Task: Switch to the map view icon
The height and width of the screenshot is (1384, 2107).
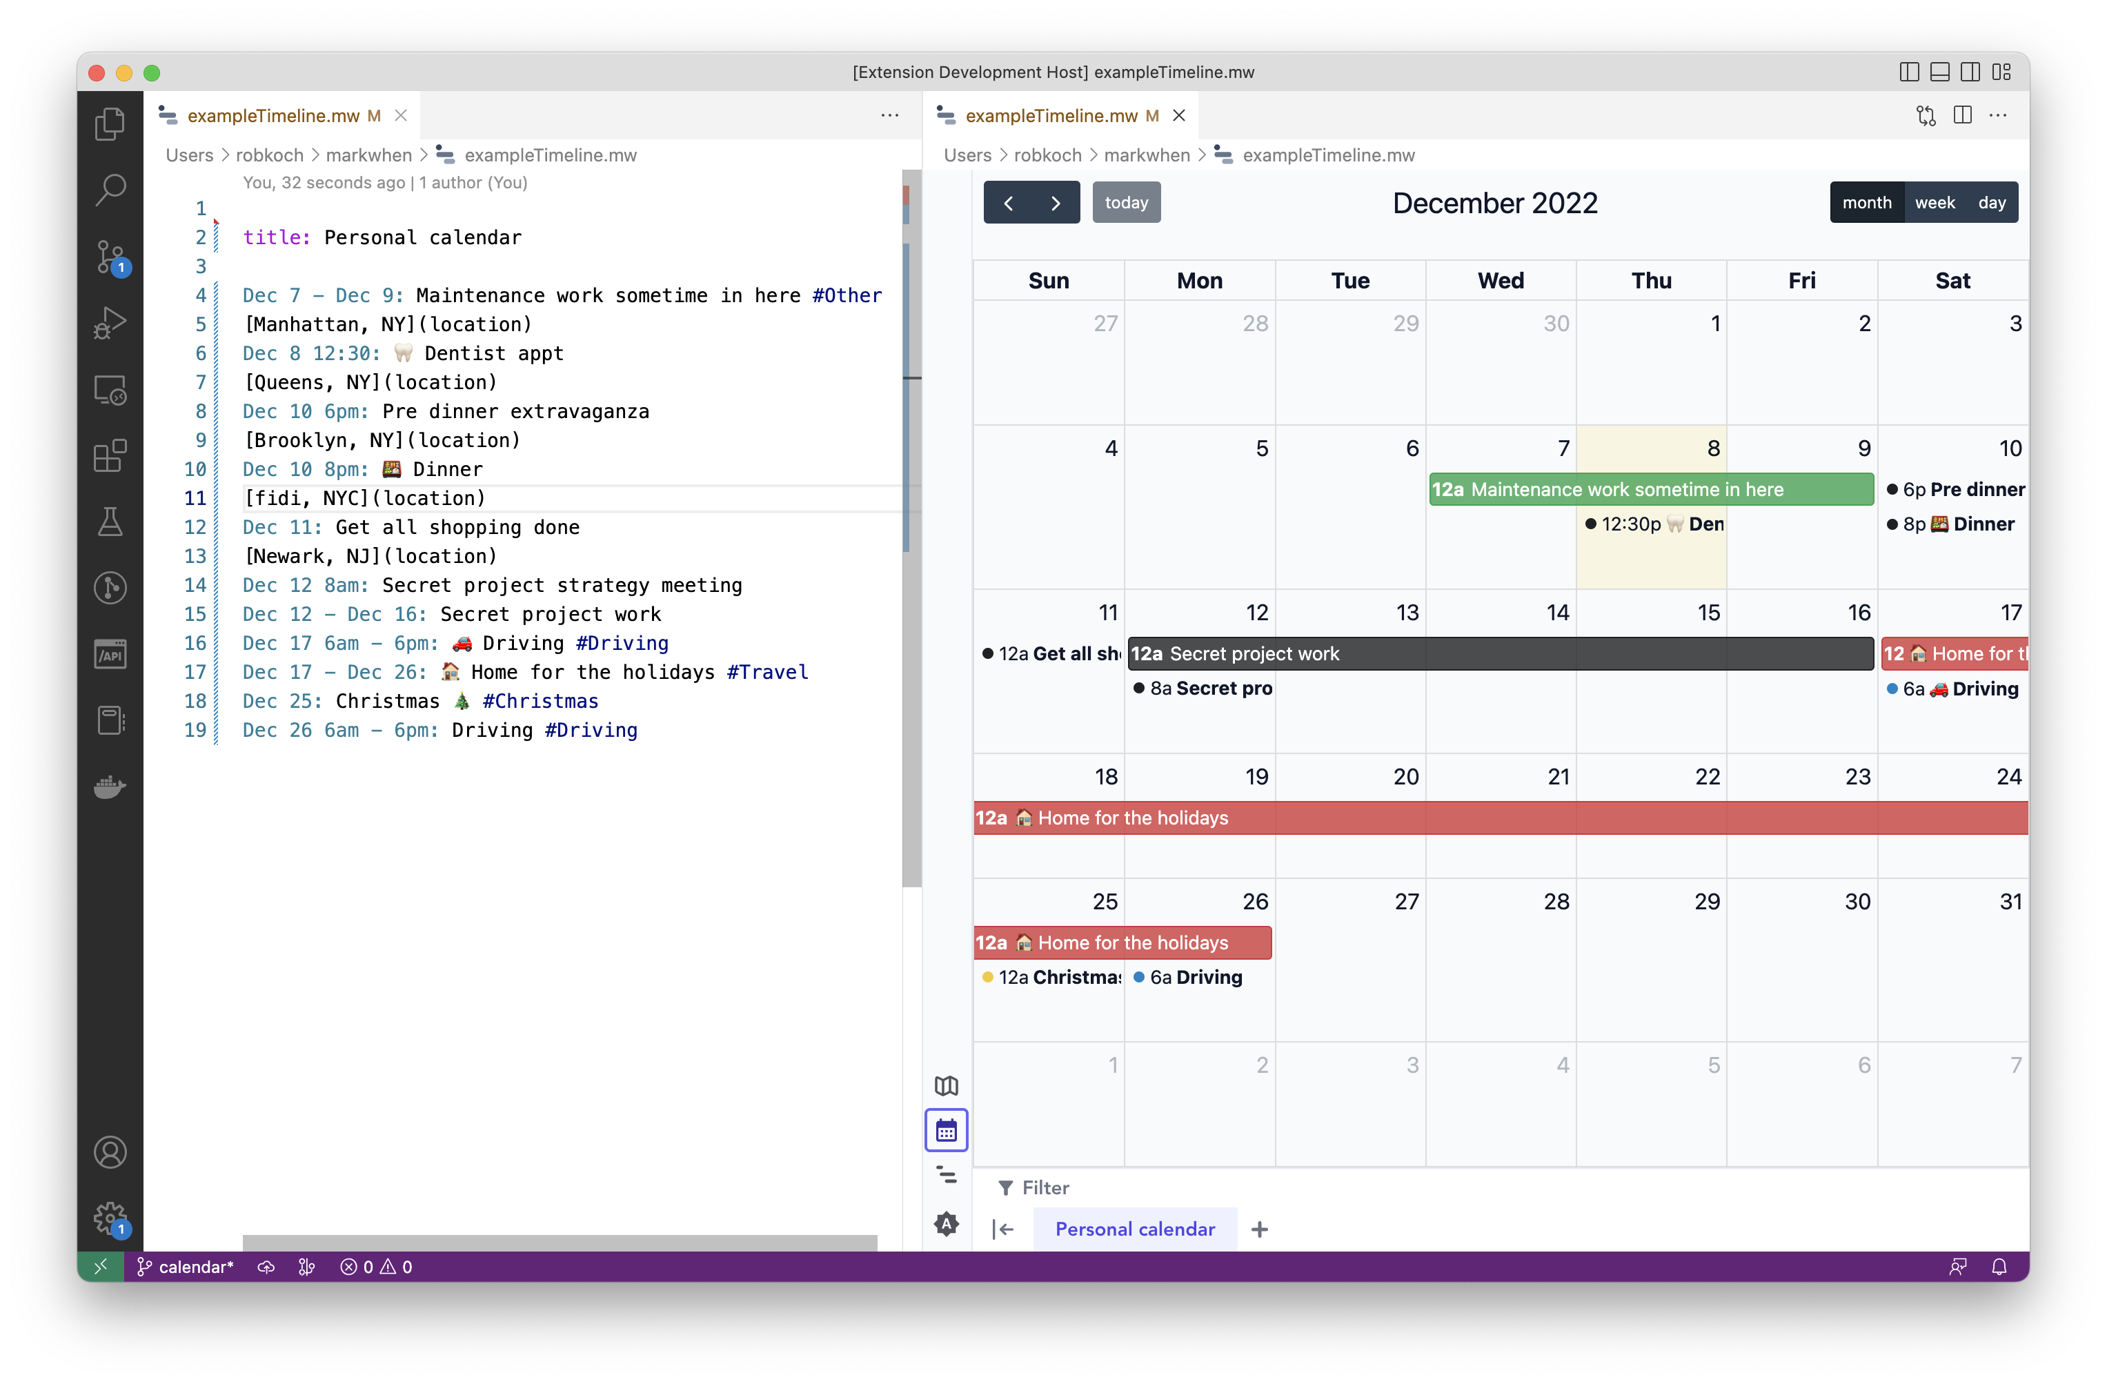Action: (x=947, y=1085)
